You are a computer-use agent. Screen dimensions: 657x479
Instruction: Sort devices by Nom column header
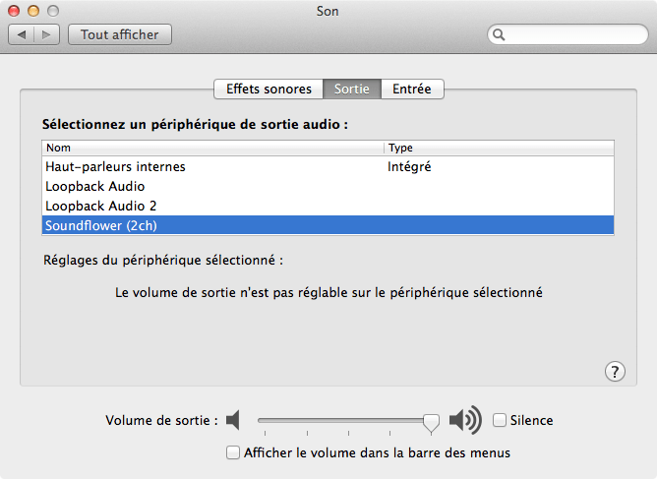point(211,148)
